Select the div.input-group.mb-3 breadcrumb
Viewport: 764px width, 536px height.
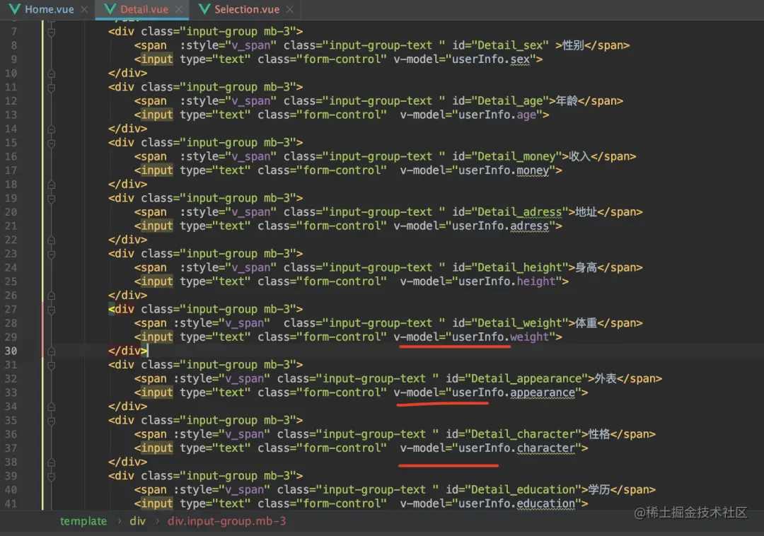tap(226, 521)
